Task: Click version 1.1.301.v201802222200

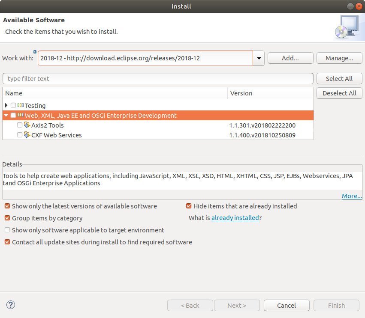Action: [x=262, y=125]
